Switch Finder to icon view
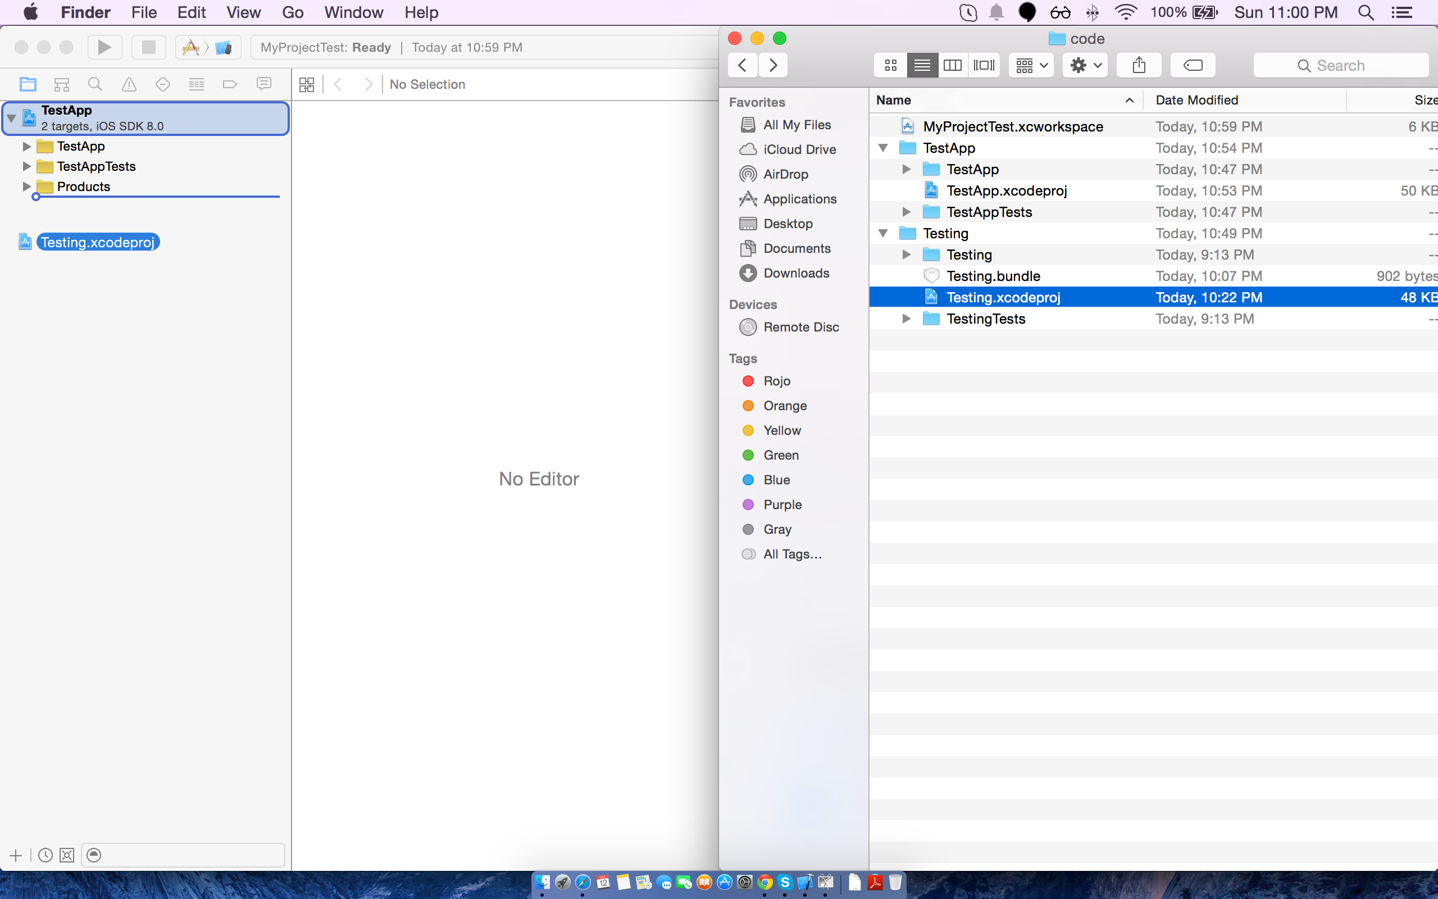1438x899 pixels. (891, 65)
